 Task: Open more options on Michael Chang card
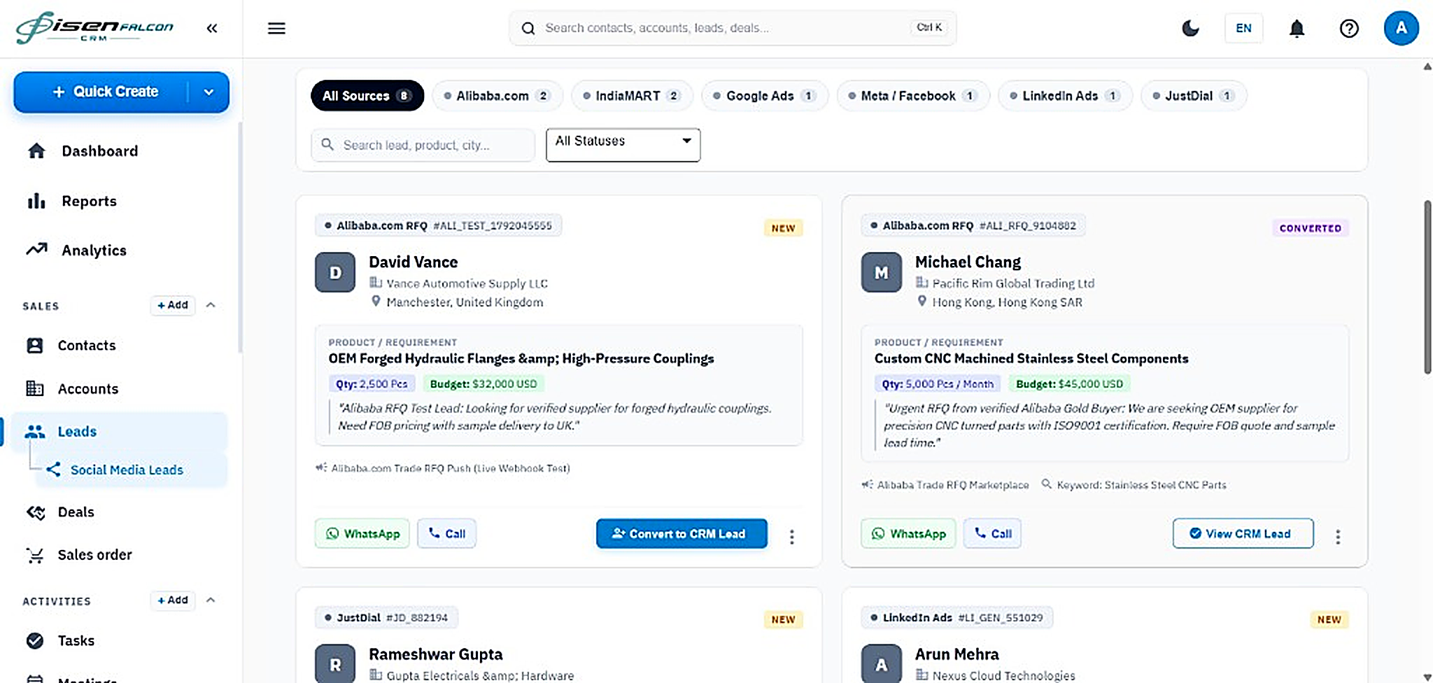click(1337, 537)
